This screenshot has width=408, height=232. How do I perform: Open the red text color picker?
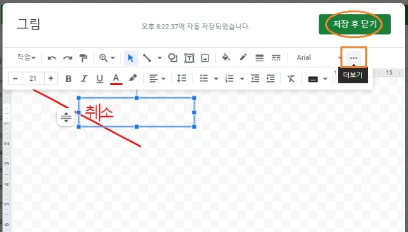[116, 79]
